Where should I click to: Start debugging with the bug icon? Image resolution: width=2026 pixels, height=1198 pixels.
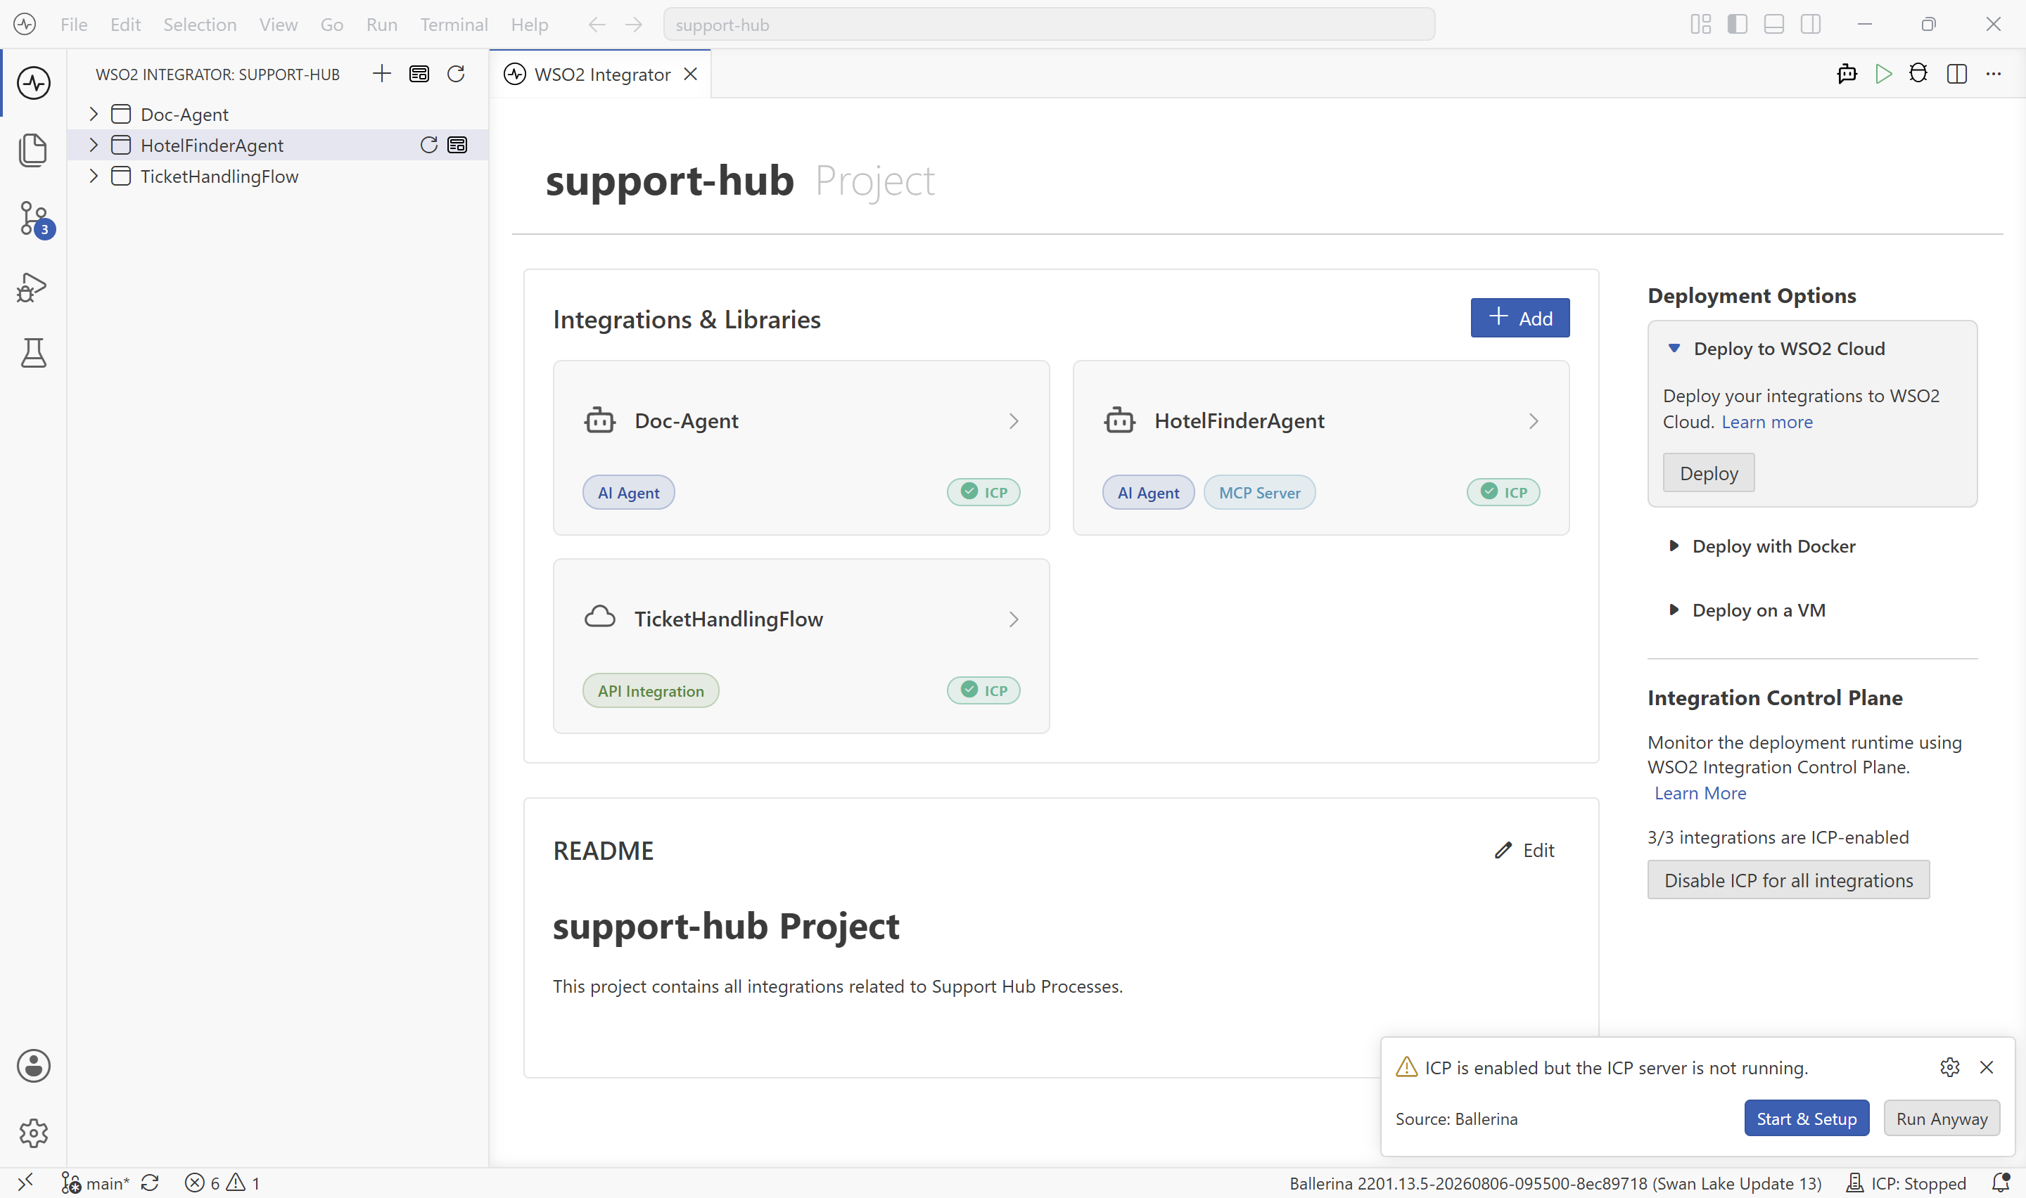tap(1918, 75)
